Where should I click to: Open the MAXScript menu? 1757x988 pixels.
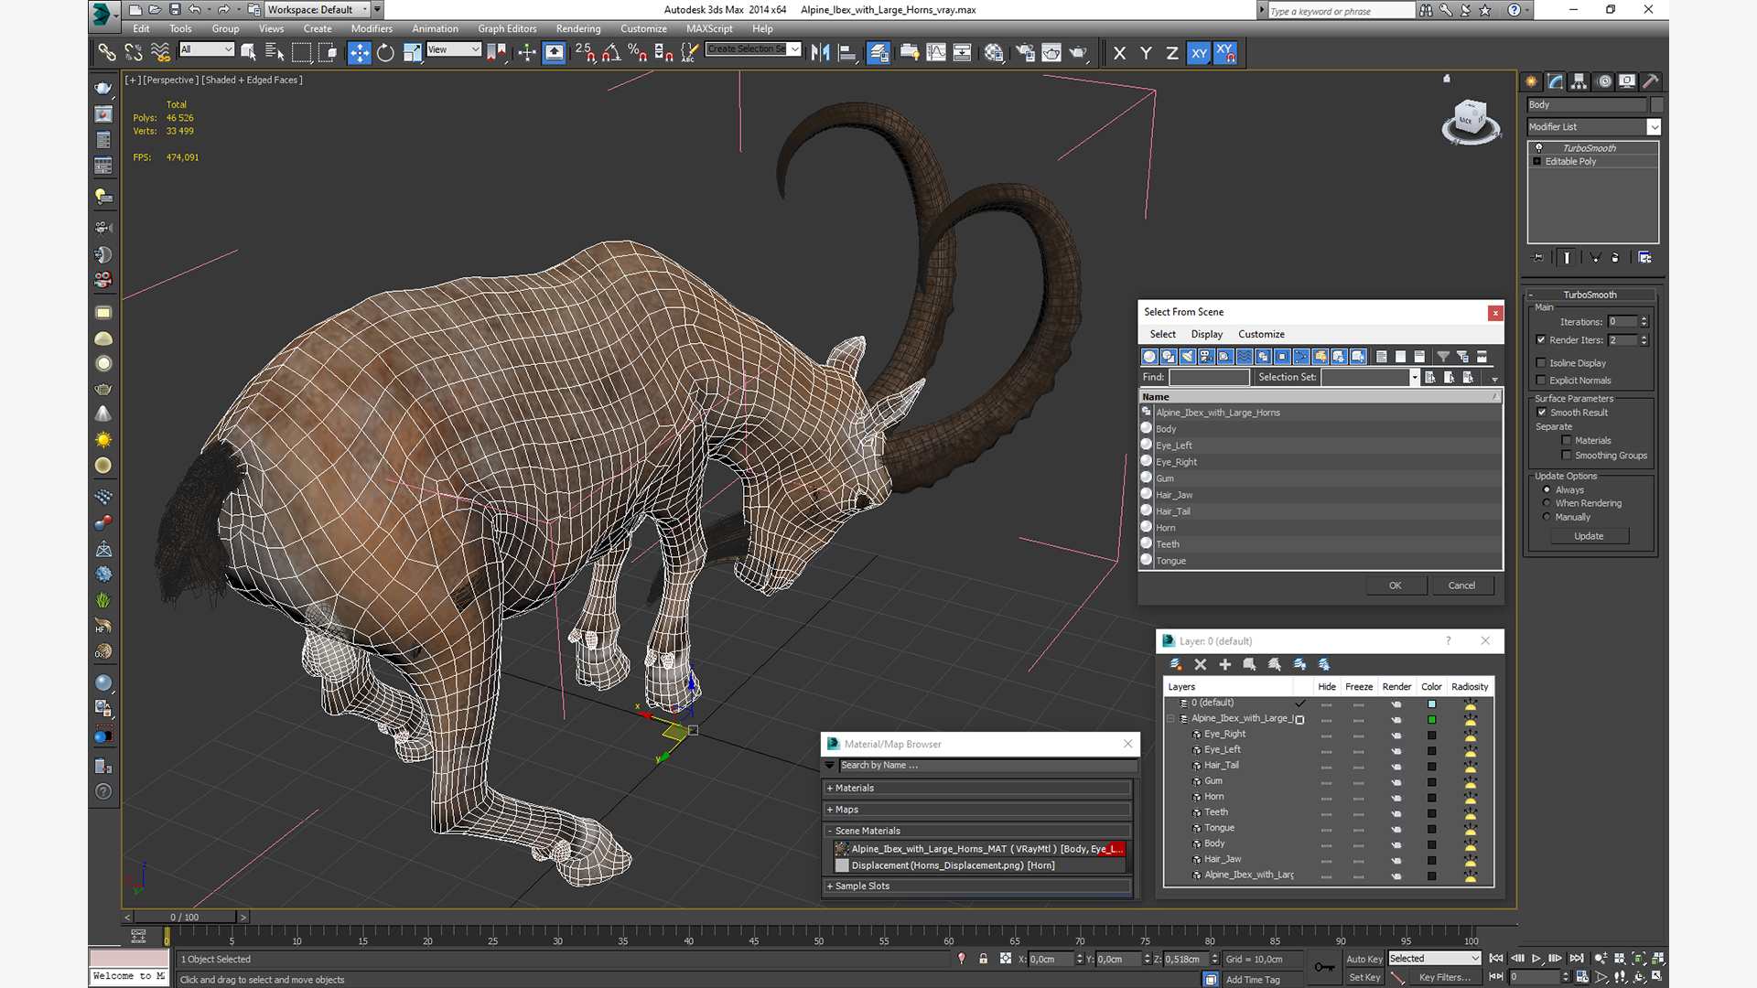point(709,29)
